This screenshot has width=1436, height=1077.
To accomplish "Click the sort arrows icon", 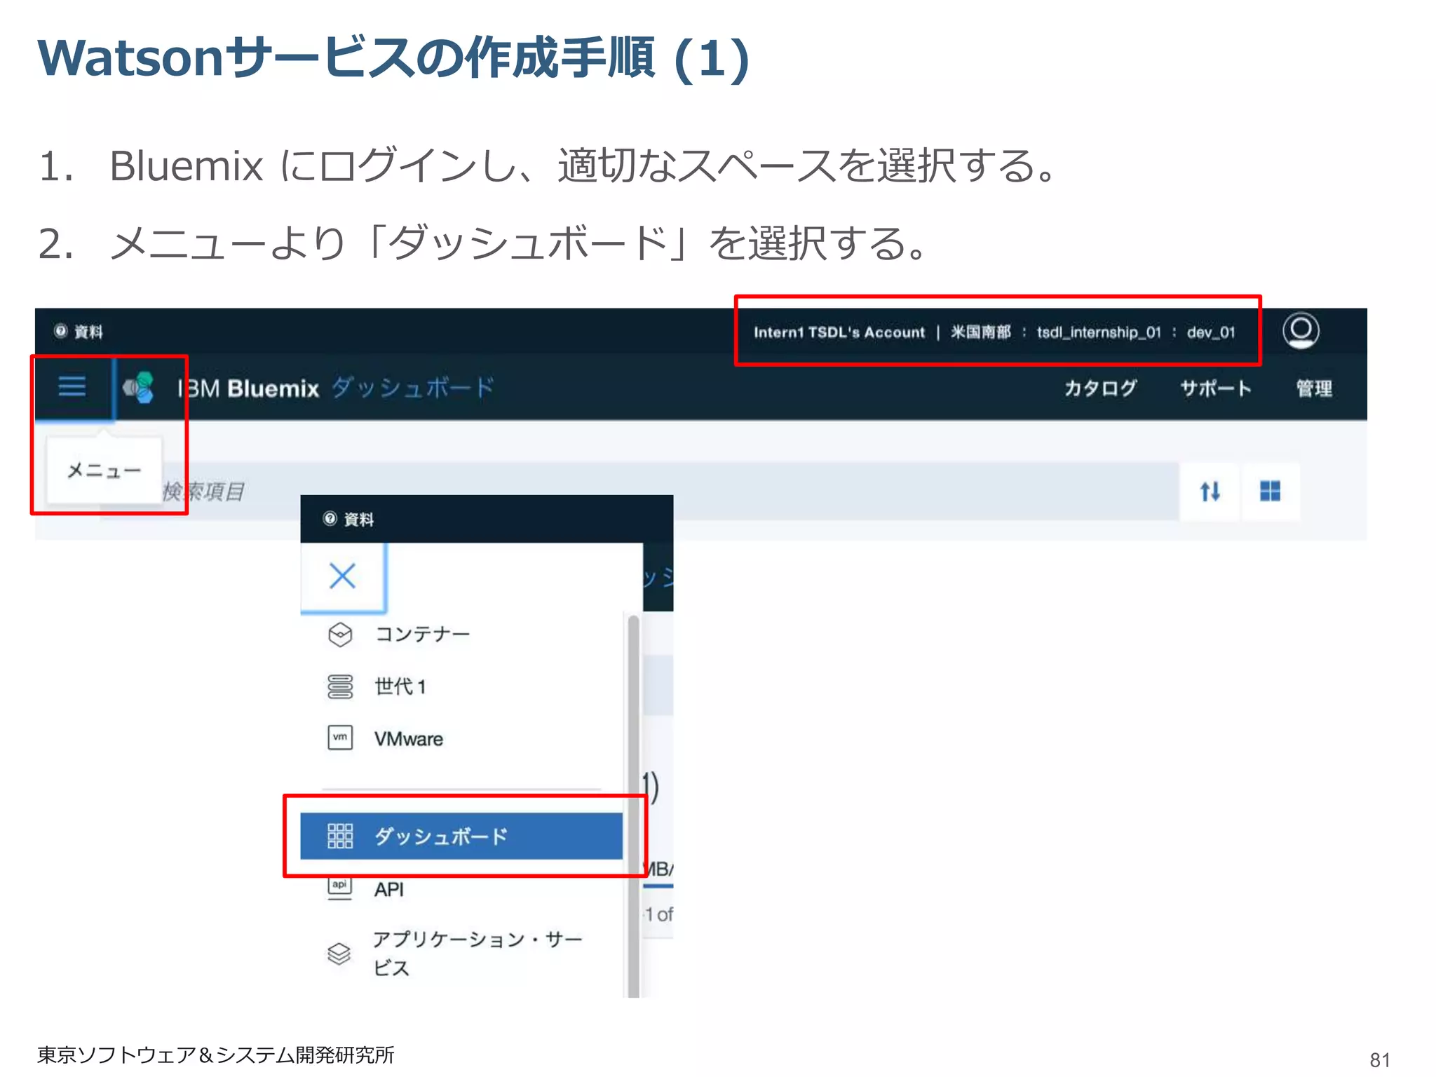I will pyautogui.click(x=1210, y=491).
